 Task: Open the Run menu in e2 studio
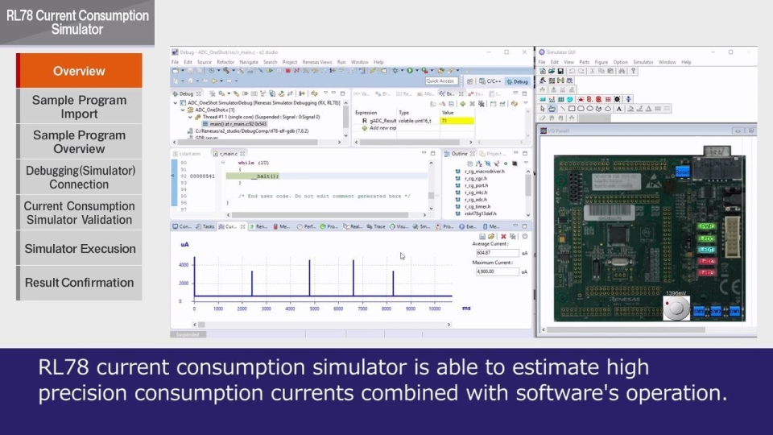(x=341, y=62)
